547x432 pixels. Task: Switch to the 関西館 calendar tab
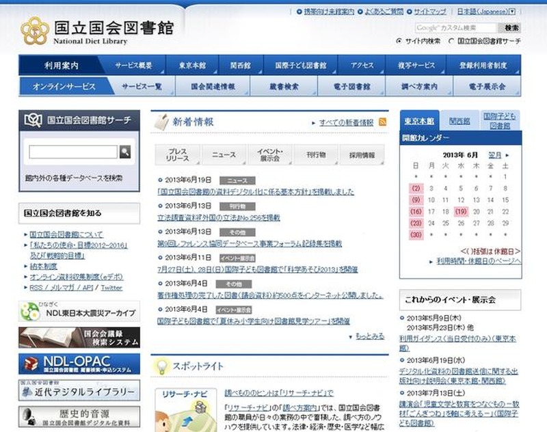point(459,121)
